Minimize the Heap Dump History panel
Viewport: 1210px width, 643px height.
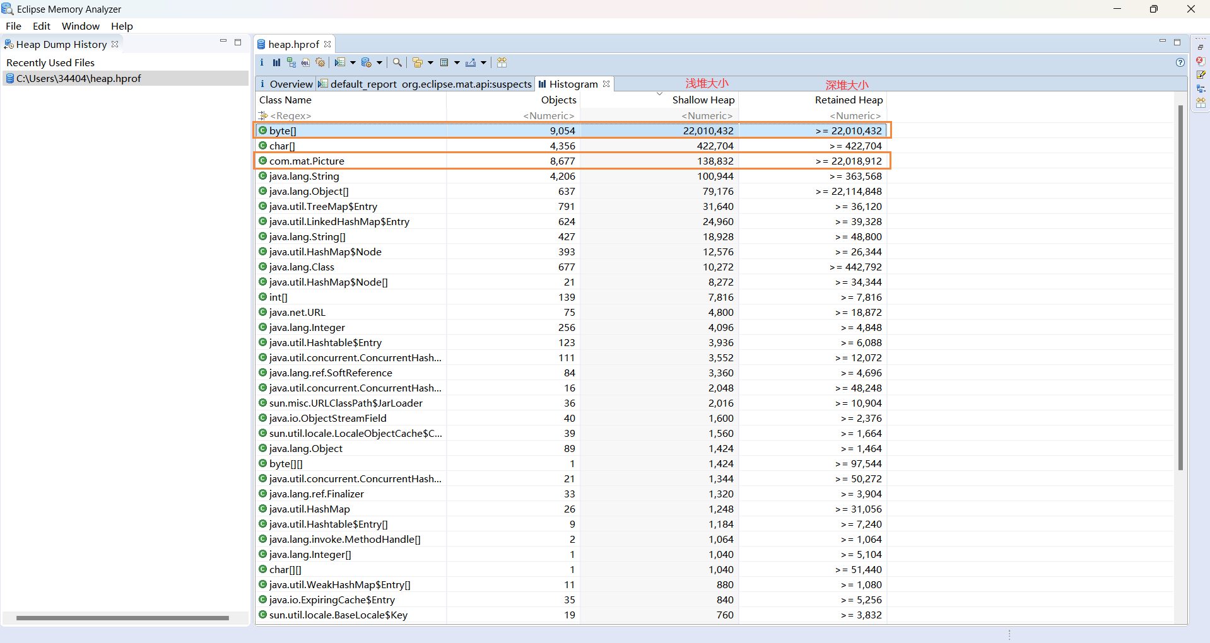223,42
